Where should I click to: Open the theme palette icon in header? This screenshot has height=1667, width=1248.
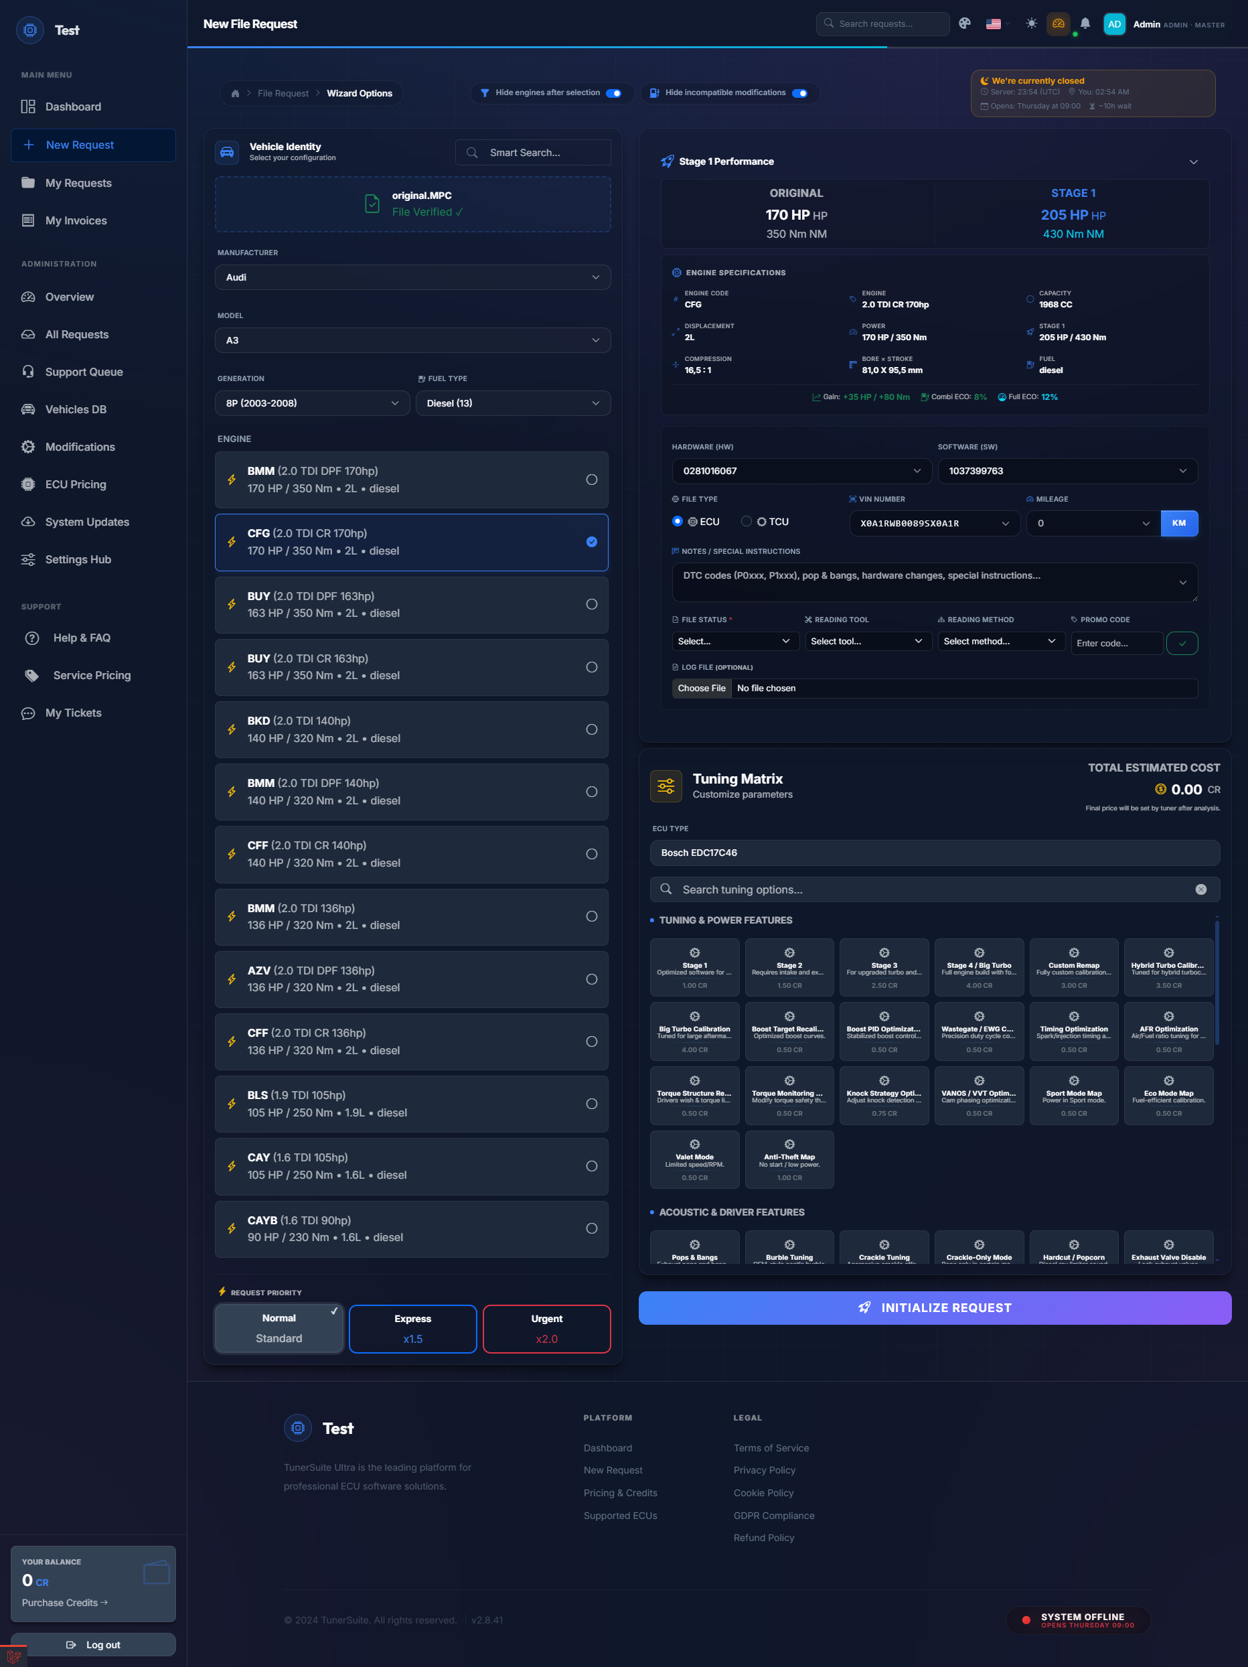tap(964, 23)
